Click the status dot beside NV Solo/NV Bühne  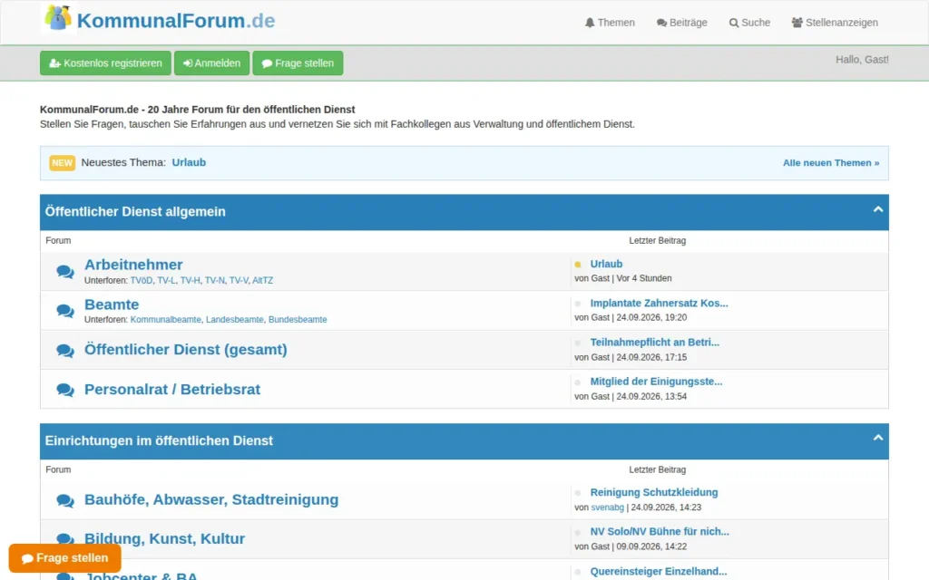click(578, 532)
